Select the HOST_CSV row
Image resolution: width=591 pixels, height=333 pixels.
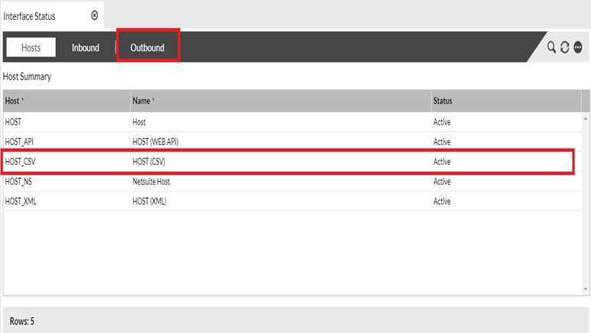point(287,162)
